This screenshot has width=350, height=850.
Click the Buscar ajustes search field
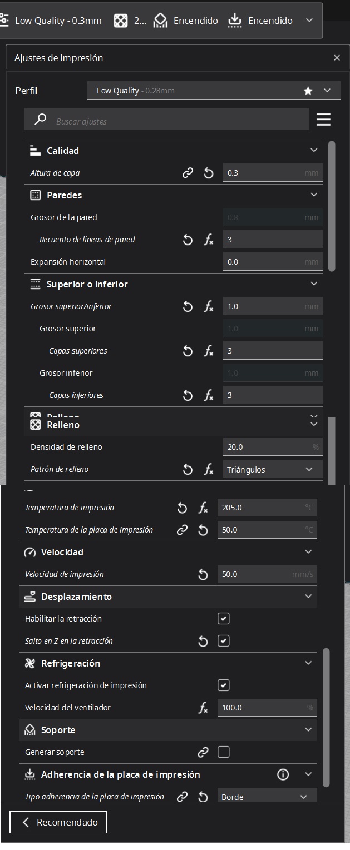[x=178, y=121]
